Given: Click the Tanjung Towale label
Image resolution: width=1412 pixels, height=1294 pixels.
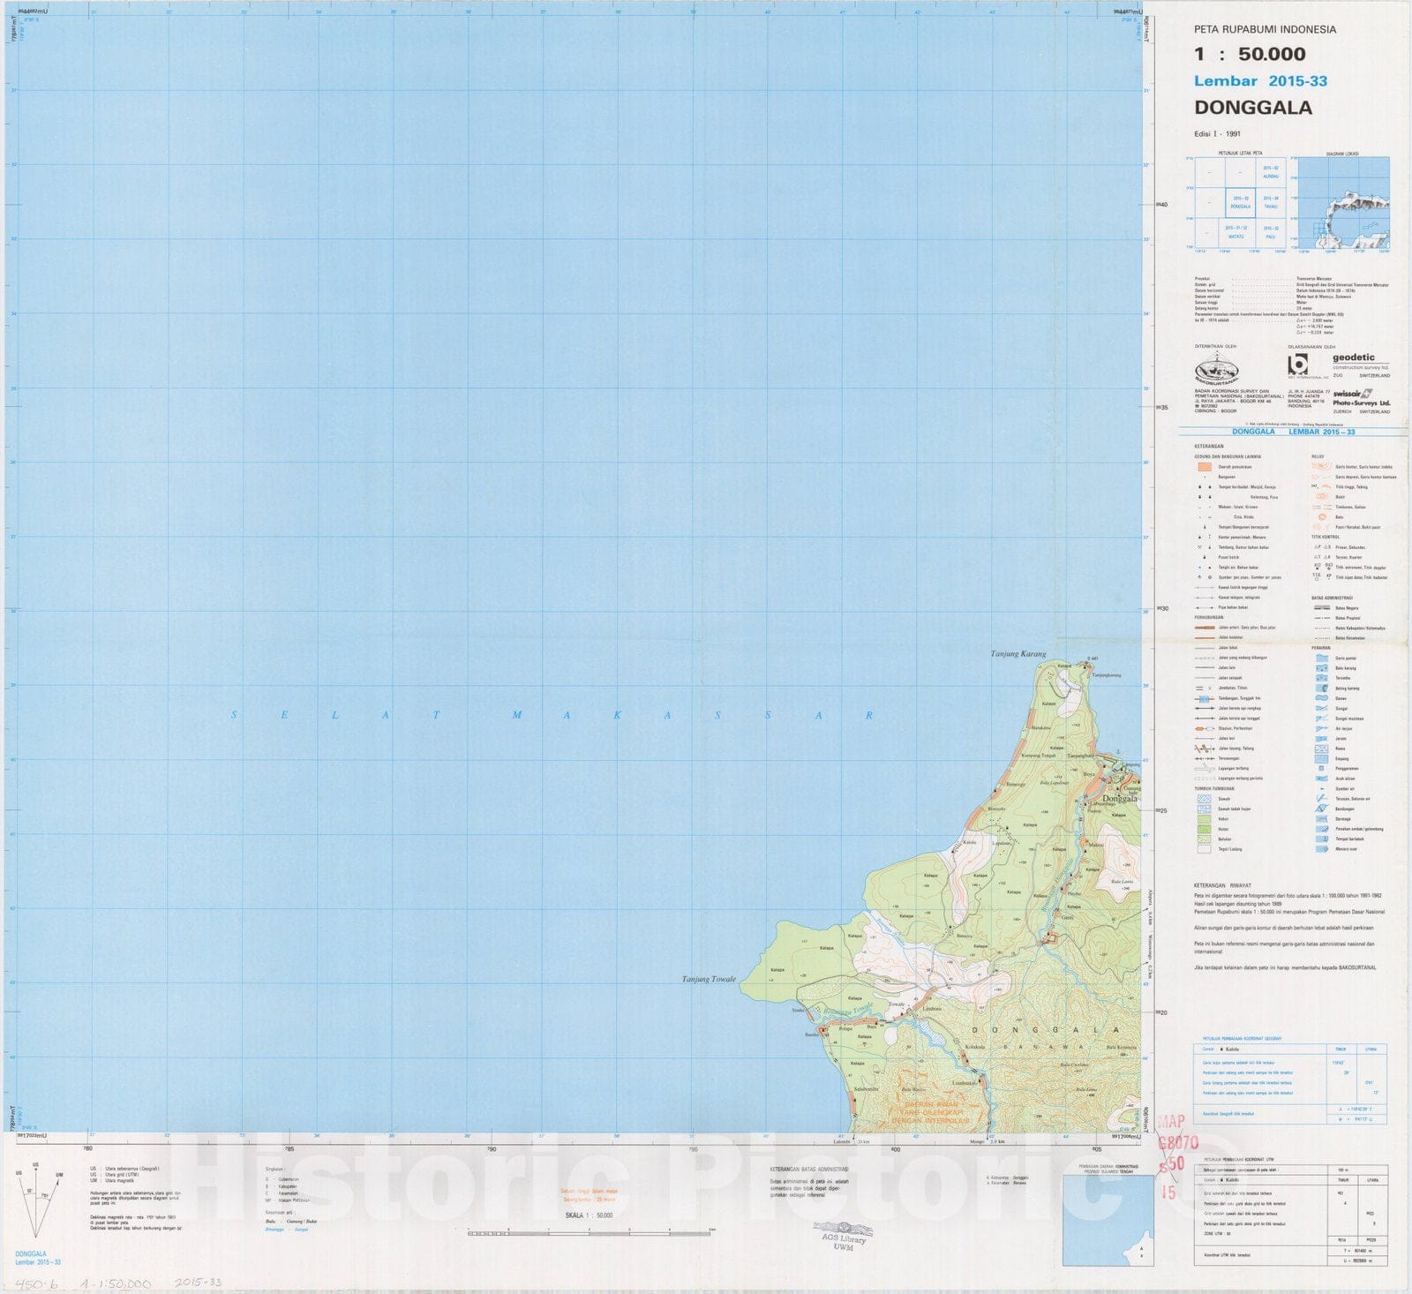Looking at the screenshot, I should click(x=708, y=979).
